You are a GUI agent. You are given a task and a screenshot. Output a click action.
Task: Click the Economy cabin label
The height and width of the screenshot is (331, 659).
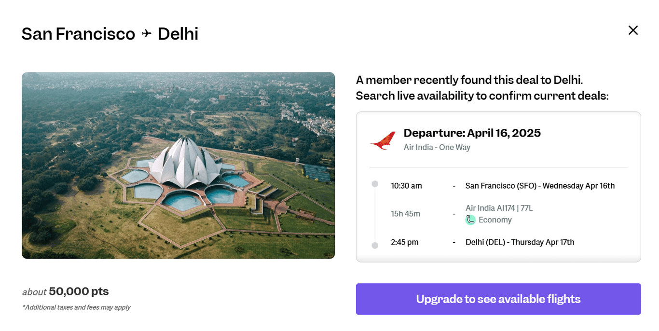pos(495,220)
